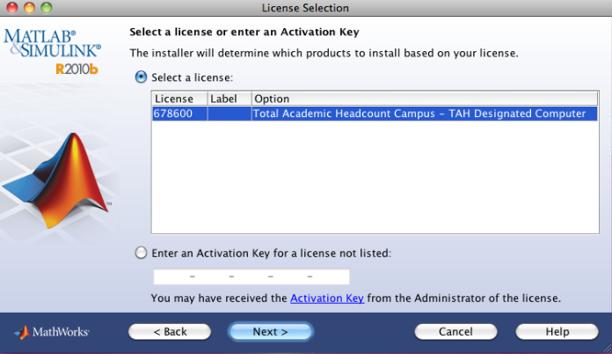This screenshot has width=612, height=354.
Task: Zoom the License Selection window
Action: (45, 8)
